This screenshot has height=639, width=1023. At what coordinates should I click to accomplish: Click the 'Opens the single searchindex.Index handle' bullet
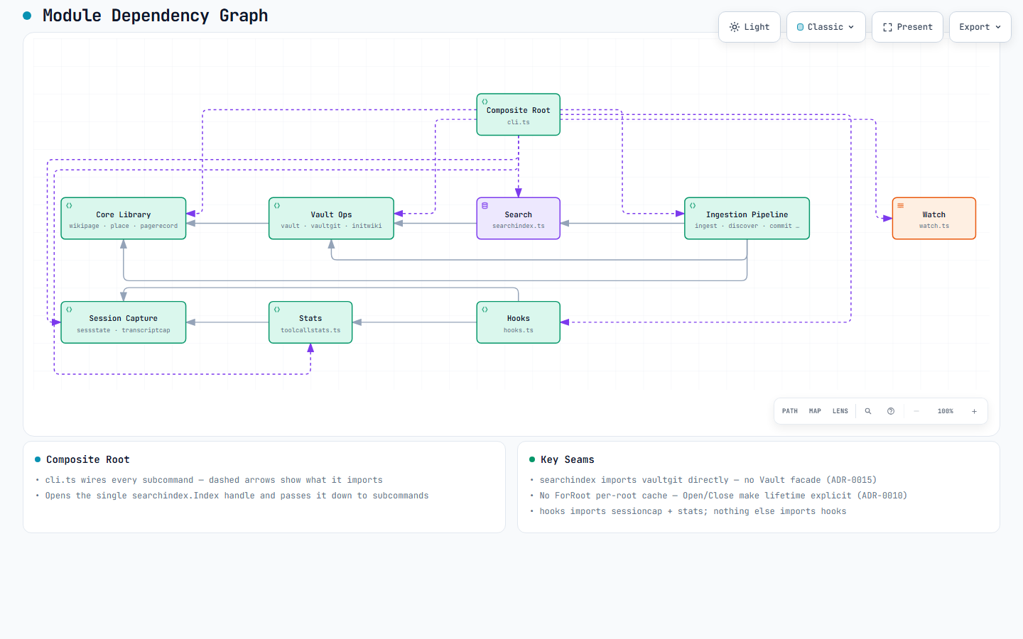[237, 496]
